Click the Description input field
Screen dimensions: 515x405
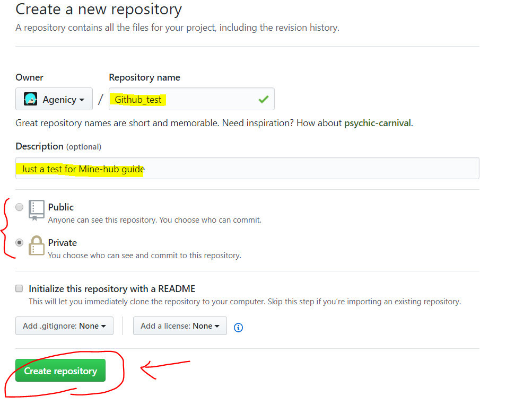248,167
